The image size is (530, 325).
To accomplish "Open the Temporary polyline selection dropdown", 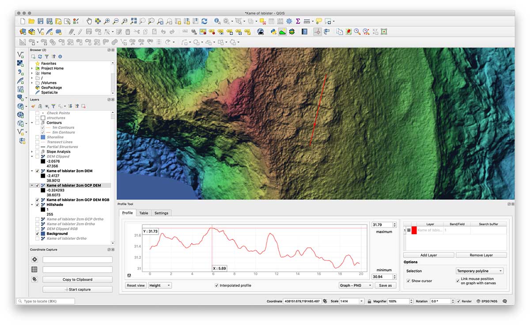I will pyautogui.click(x=479, y=271).
